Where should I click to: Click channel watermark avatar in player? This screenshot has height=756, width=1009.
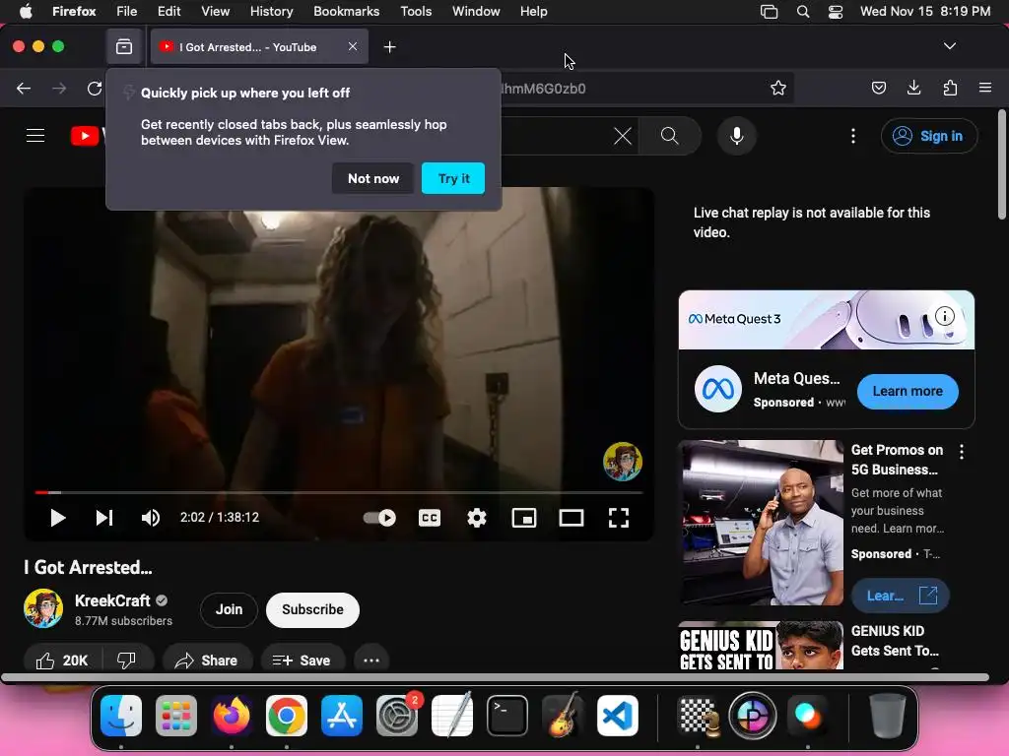(623, 462)
